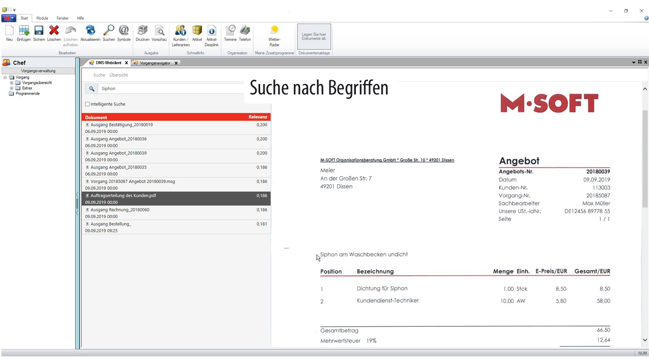649x357 pixels.
Task: Open the Module menu
Action: click(x=42, y=18)
